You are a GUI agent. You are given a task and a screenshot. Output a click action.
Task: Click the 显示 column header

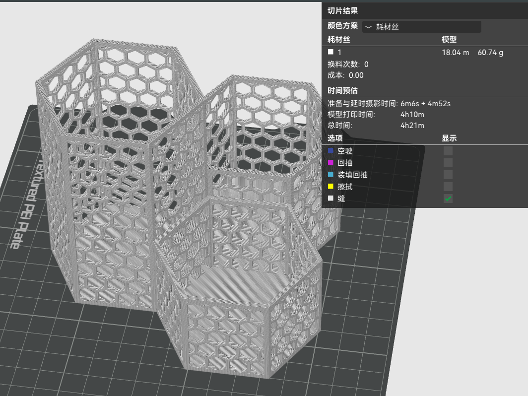click(x=449, y=138)
